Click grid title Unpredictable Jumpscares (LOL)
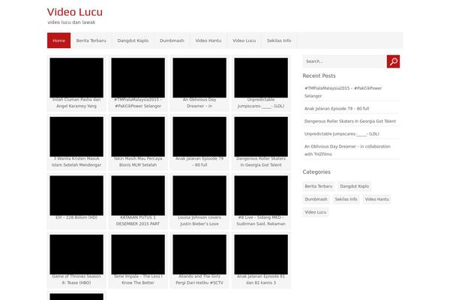 [261, 103]
